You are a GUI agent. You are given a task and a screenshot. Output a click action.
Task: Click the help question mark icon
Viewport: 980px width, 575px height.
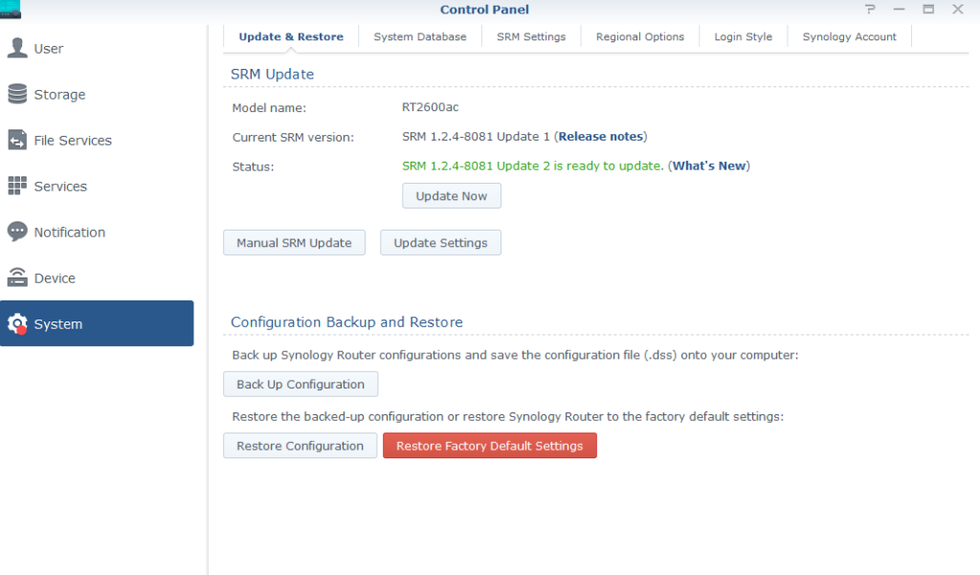coord(870,10)
